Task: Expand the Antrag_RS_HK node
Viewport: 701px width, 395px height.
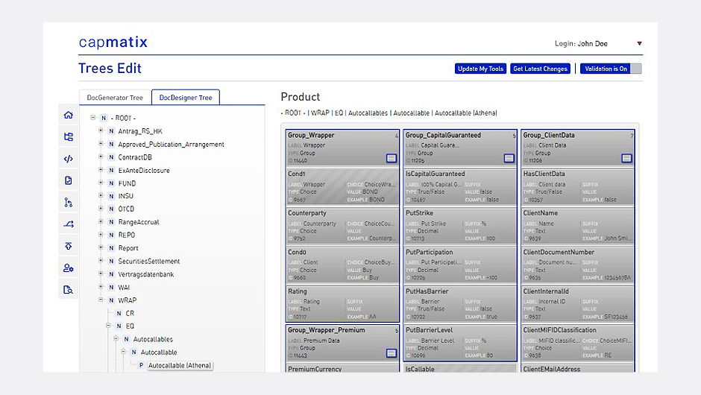Action: point(101,130)
